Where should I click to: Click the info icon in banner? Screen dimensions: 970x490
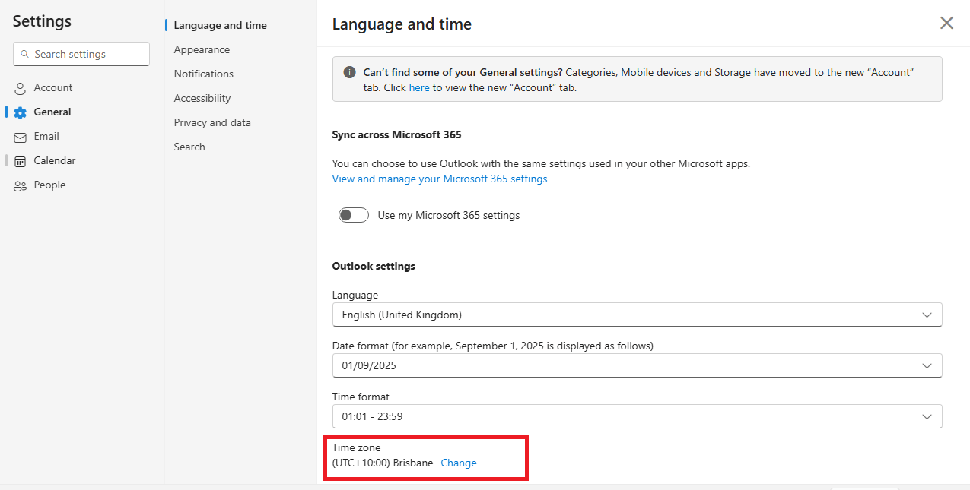(349, 72)
